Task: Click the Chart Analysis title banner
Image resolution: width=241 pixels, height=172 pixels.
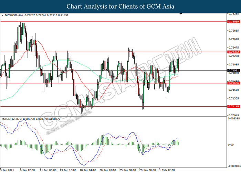Action: tap(120, 6)
